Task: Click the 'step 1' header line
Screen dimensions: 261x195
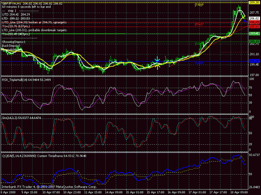Action: click(x=20, y=11)
